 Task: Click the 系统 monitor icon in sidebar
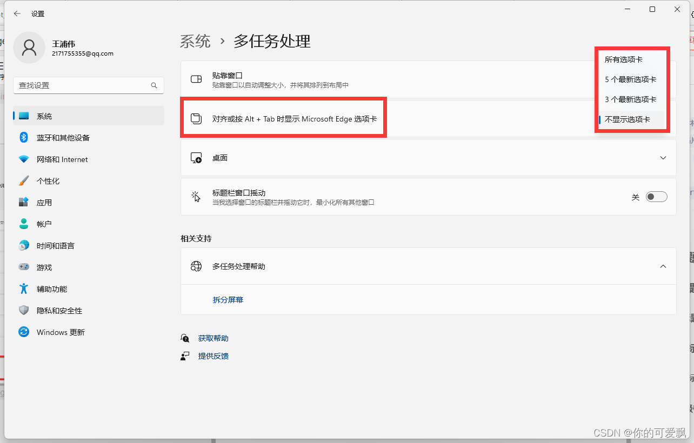pos(24,116)
